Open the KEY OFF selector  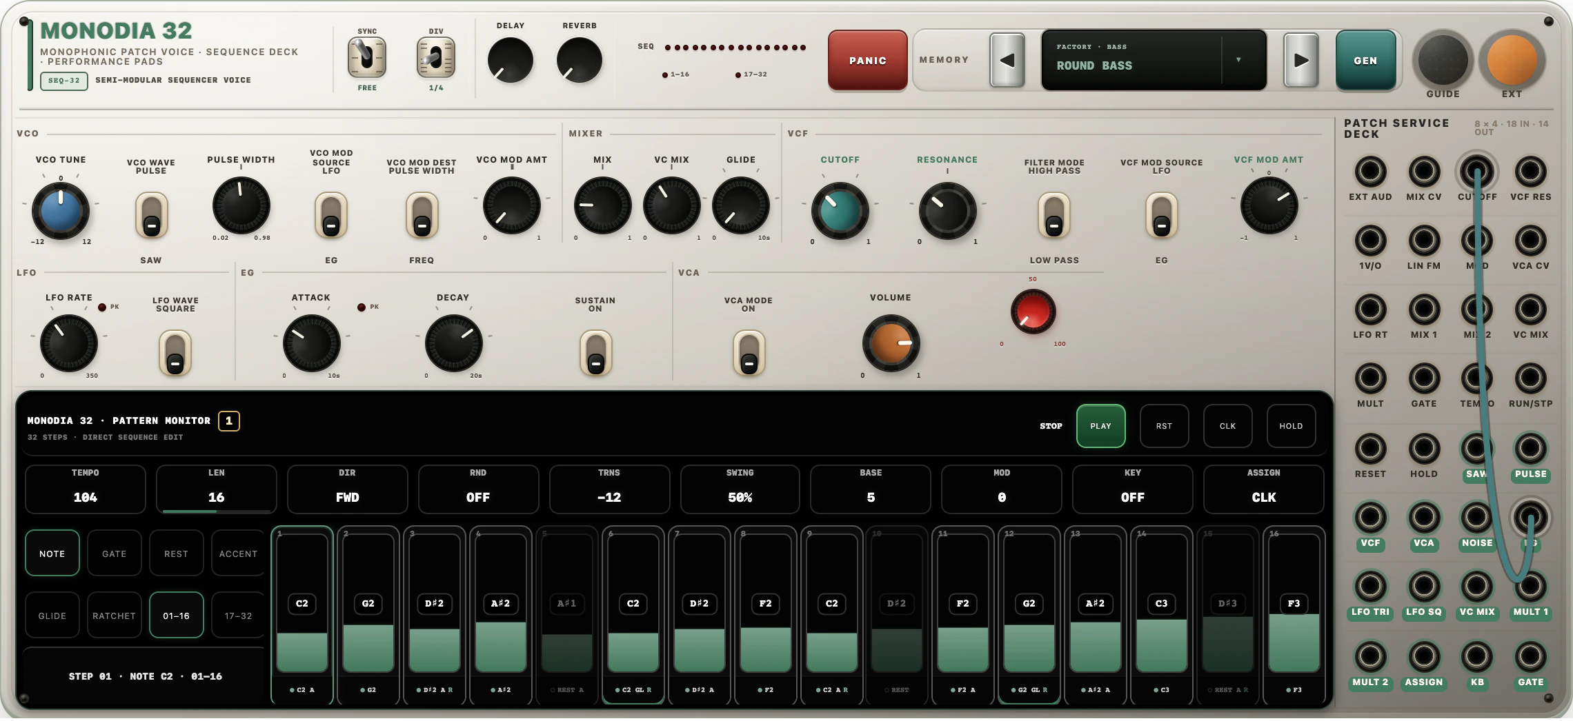tap(1132, 489)
